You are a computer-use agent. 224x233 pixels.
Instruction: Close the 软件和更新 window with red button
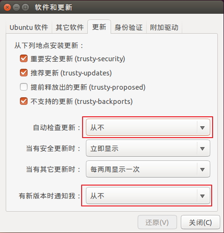(x=7, y=8)
